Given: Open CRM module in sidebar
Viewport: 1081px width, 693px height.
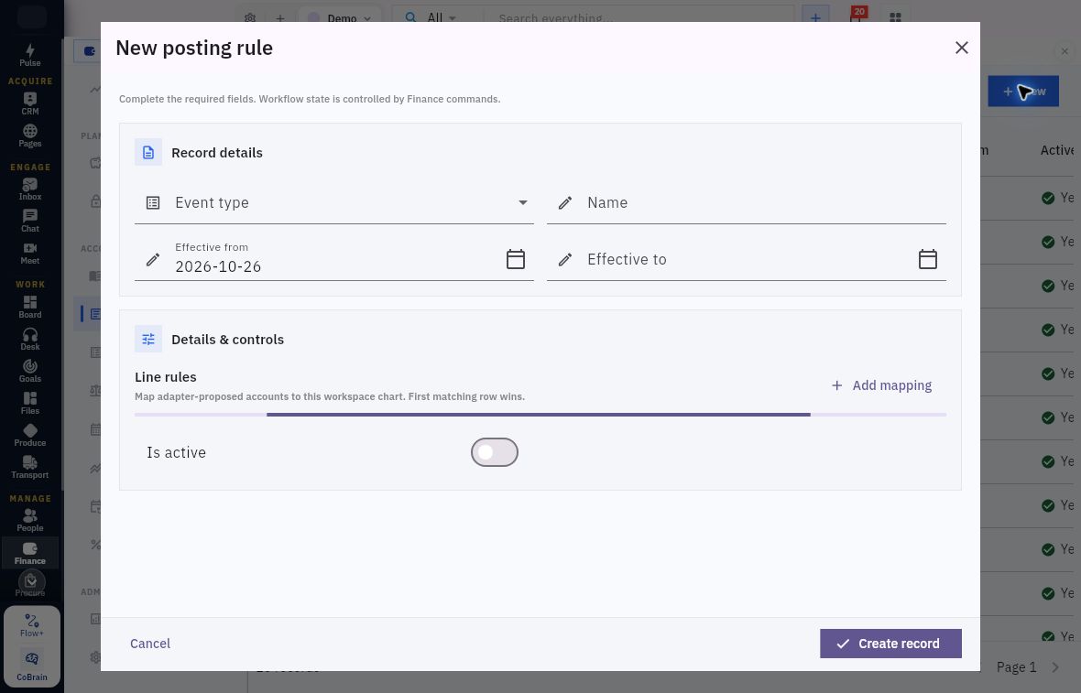Looking at the screenshot, I should click(x=29, y=104).
